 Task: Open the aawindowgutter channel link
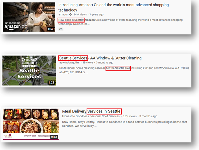tap(69, 62)
